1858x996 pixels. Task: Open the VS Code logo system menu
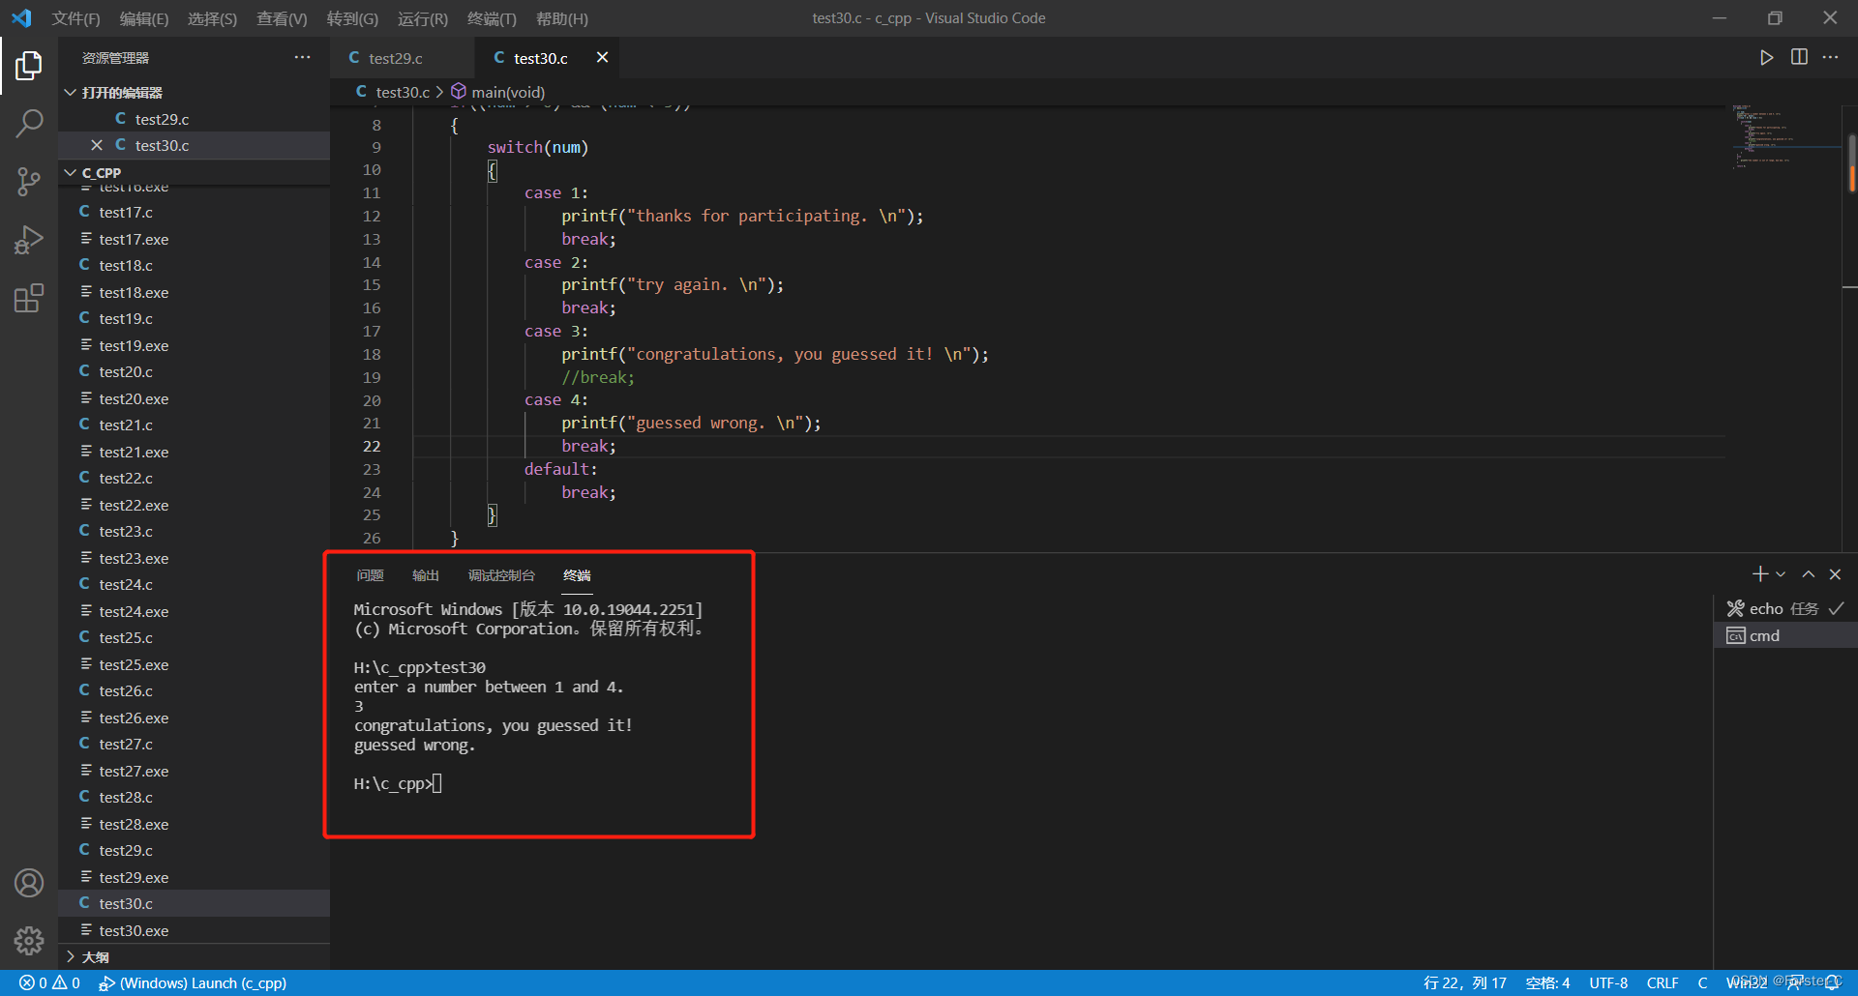click(21, 18)
